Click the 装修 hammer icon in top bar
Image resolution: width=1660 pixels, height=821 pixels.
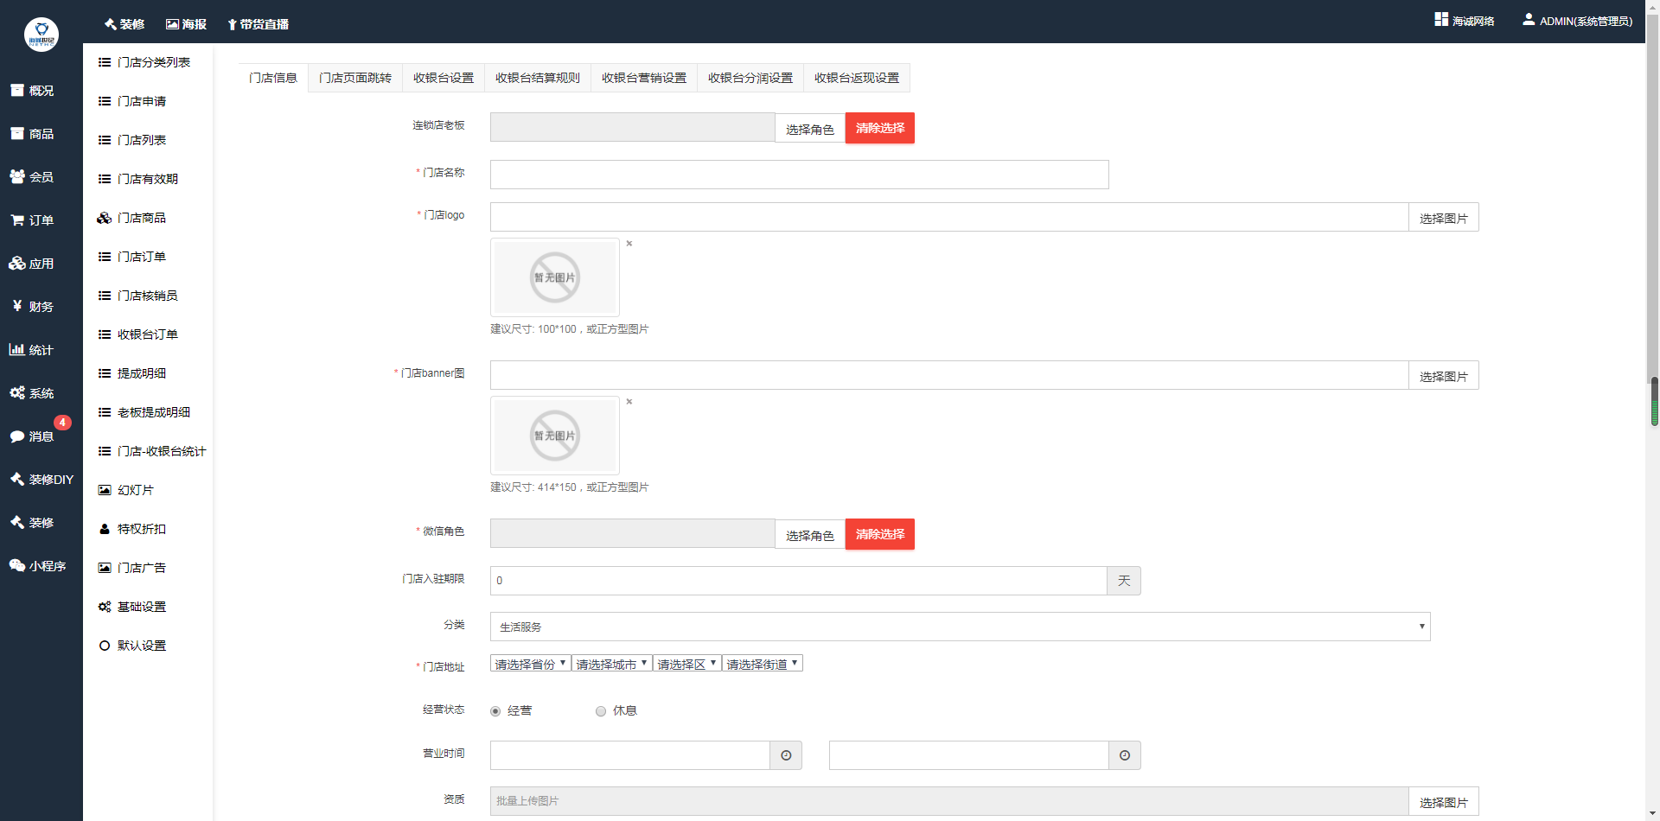click(x=110, y=24)
